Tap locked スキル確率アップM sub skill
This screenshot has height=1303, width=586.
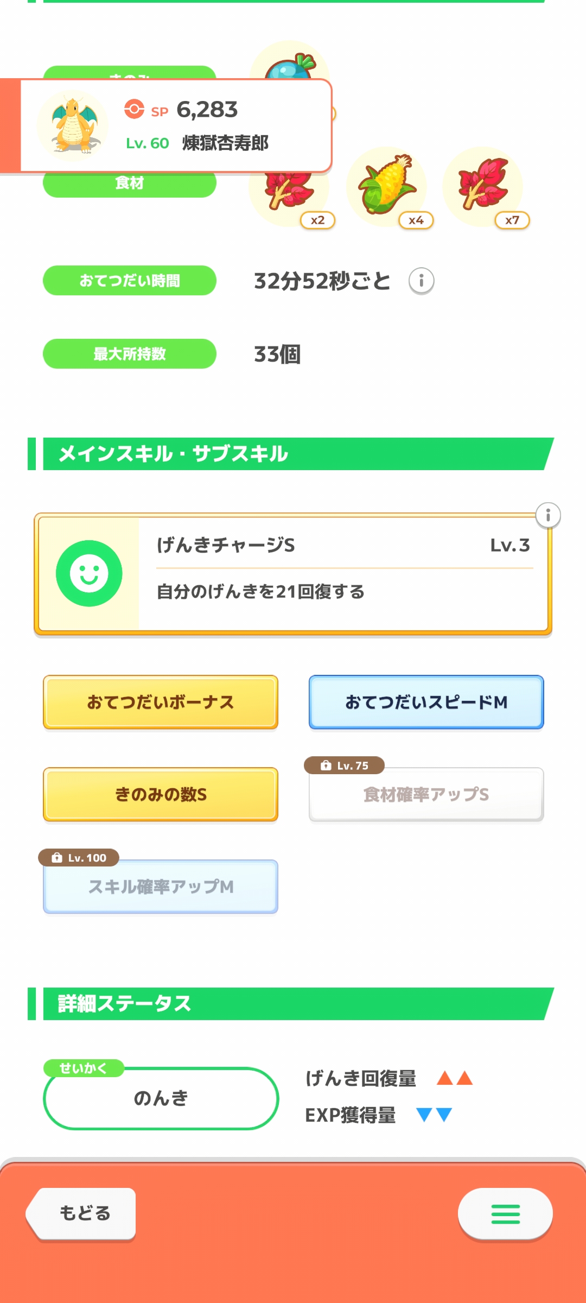pyautogui.click(x=161, y=887)
